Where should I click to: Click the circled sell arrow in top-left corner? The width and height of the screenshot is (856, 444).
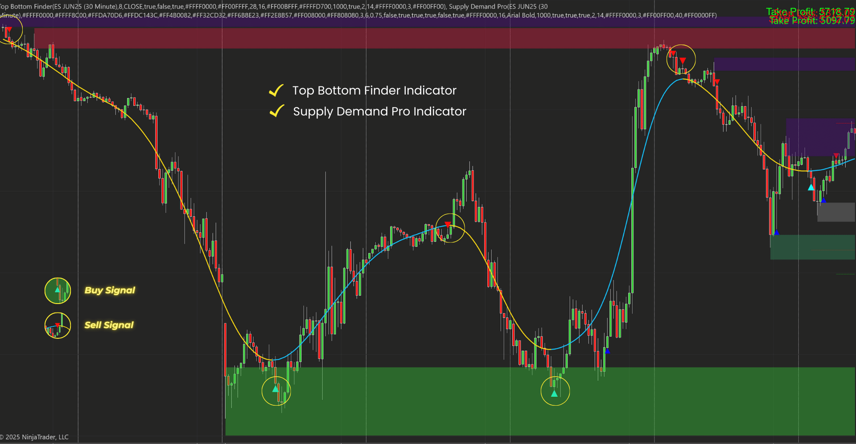pos(9,30)
